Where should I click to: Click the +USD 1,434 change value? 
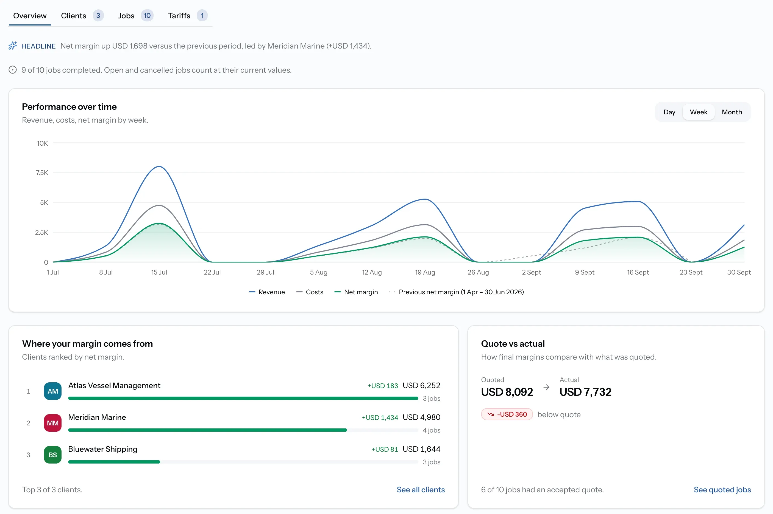[380, 418]
